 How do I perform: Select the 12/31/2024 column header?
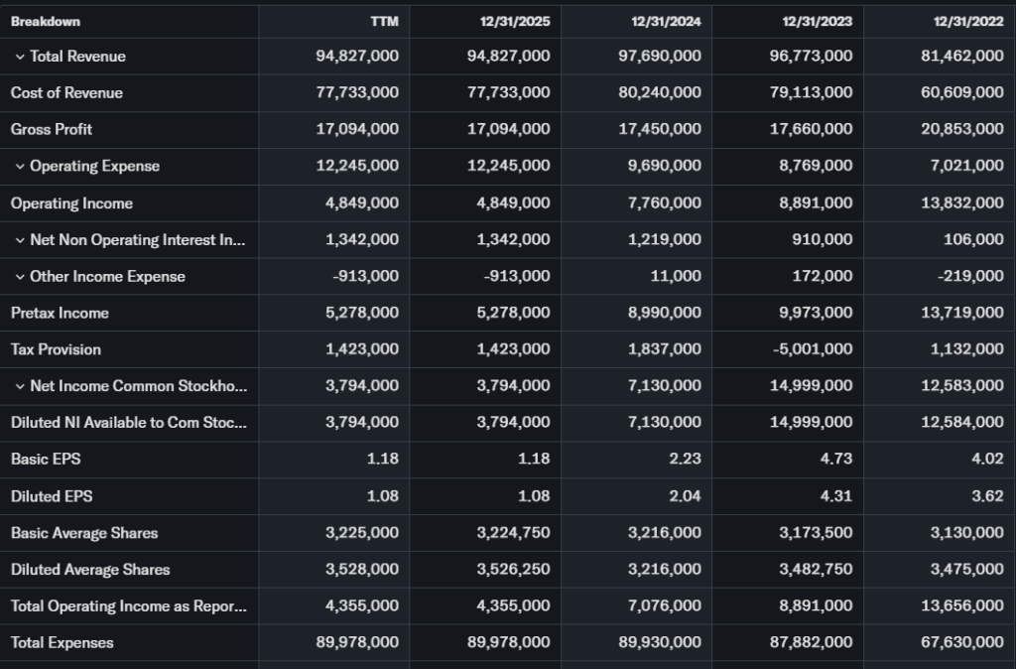tap(665, 21)
